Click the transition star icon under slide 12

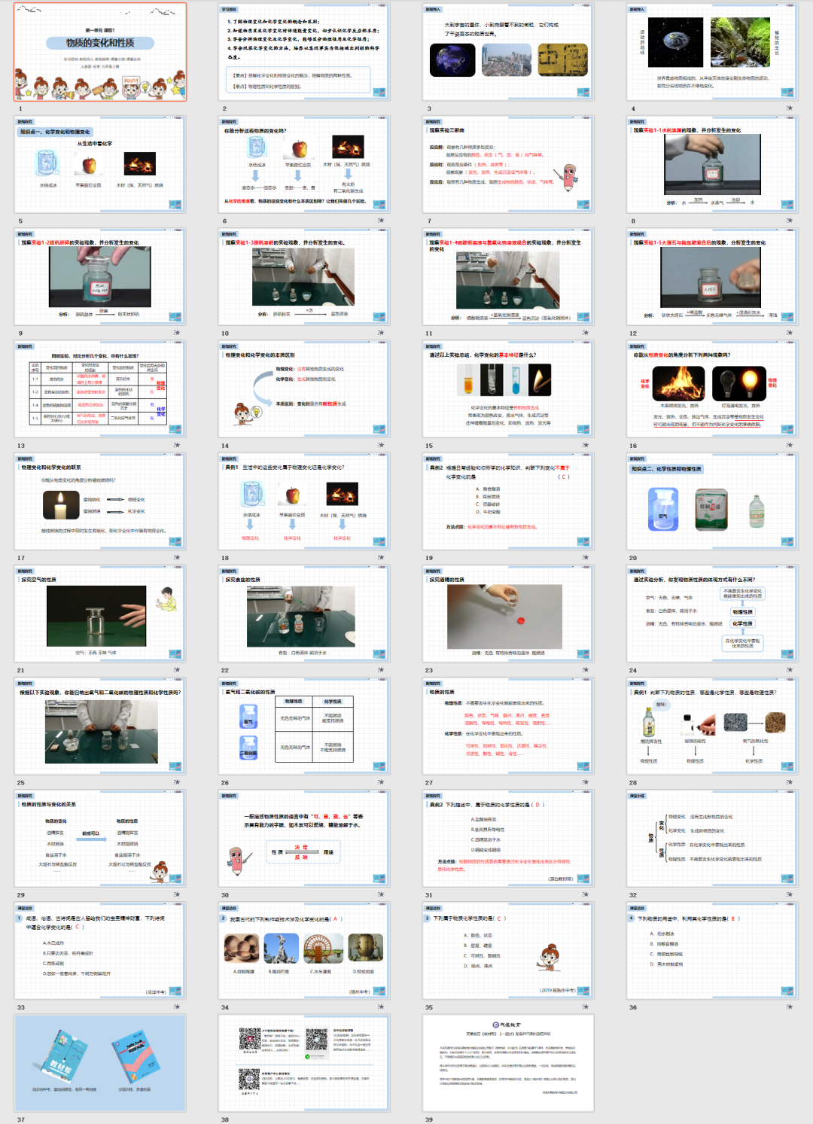click(789, 333)
